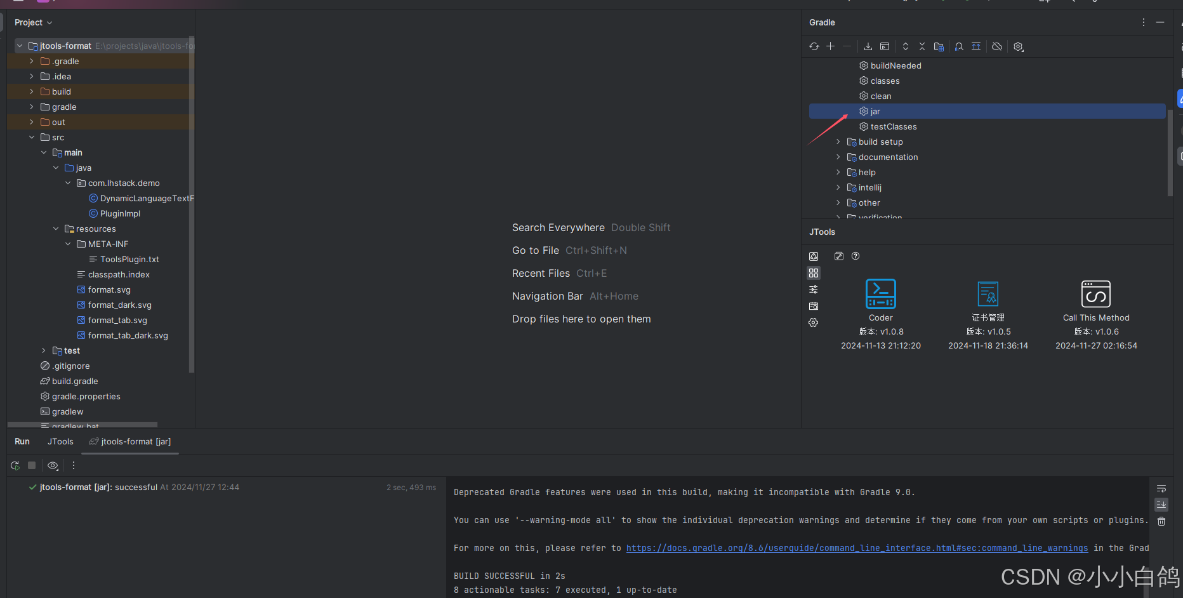Viewport: 1183px width, 598px height.
Task: Stop the running process
Action: pos(32,465)
